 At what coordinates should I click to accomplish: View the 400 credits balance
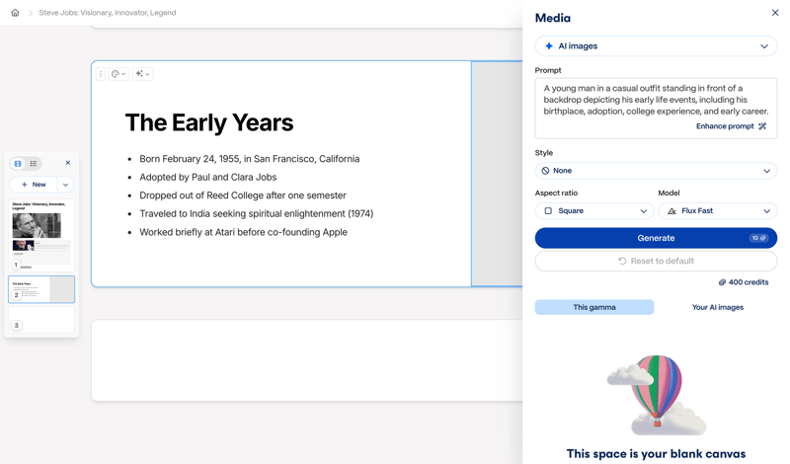(x=744, y=282)
